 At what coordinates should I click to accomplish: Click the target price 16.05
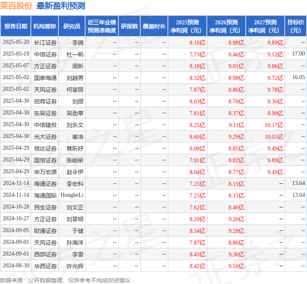(298, 77)
